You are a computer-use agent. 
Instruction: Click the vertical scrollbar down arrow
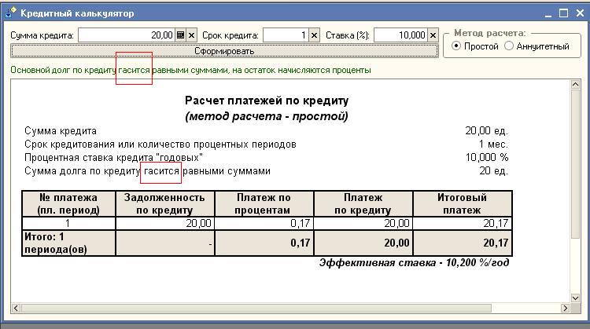pyautogui.click(x=575, y=298)
